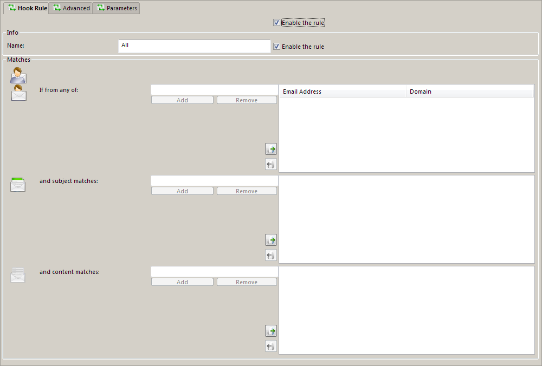
Task: Sort by the Email Address column header
Action: [342, 91]
